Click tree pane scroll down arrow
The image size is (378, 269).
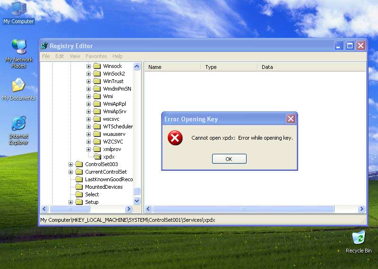pyautogui.click(x=137, y=201)
